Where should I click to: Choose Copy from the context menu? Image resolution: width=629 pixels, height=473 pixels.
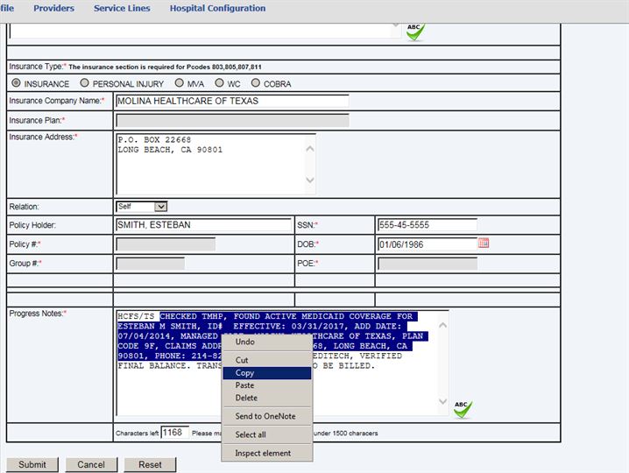point(245,373)
